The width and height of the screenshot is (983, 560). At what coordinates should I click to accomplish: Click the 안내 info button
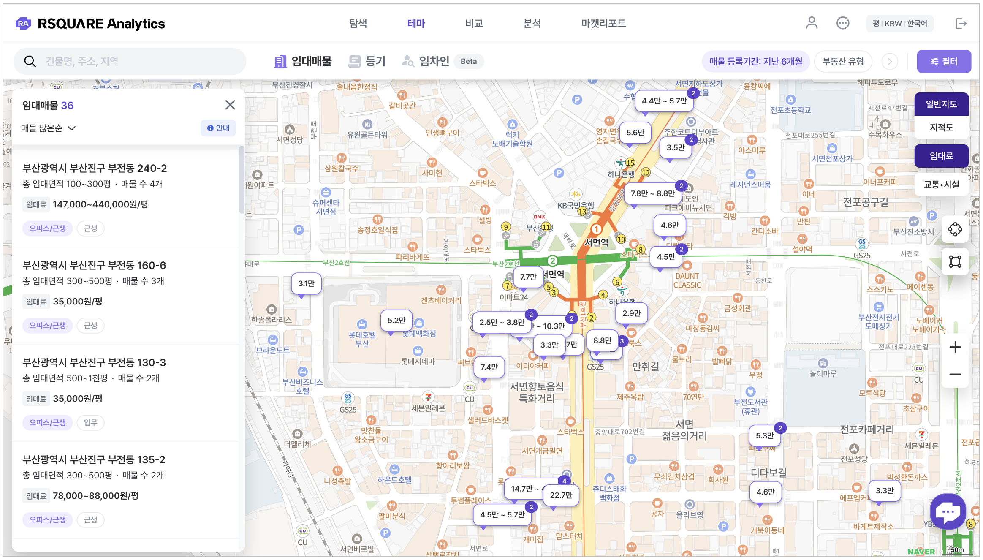click(218, 128)
